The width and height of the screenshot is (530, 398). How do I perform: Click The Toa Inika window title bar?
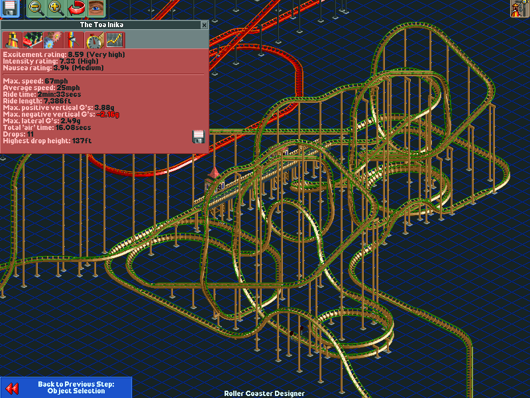[101, 25]
